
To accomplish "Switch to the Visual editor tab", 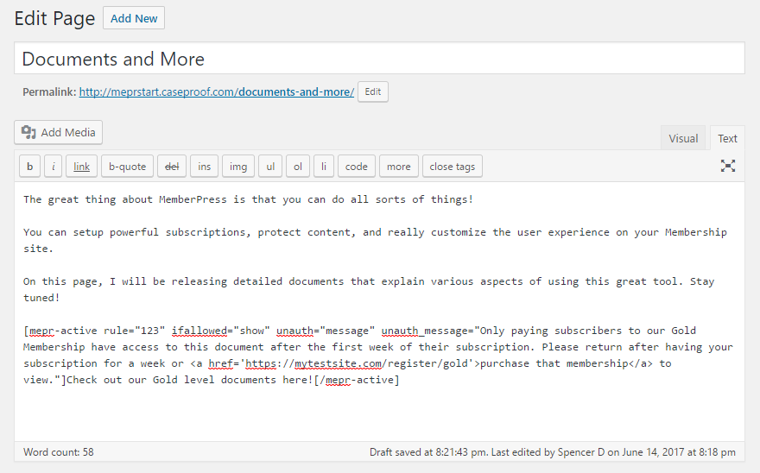I will pos(683,139).
